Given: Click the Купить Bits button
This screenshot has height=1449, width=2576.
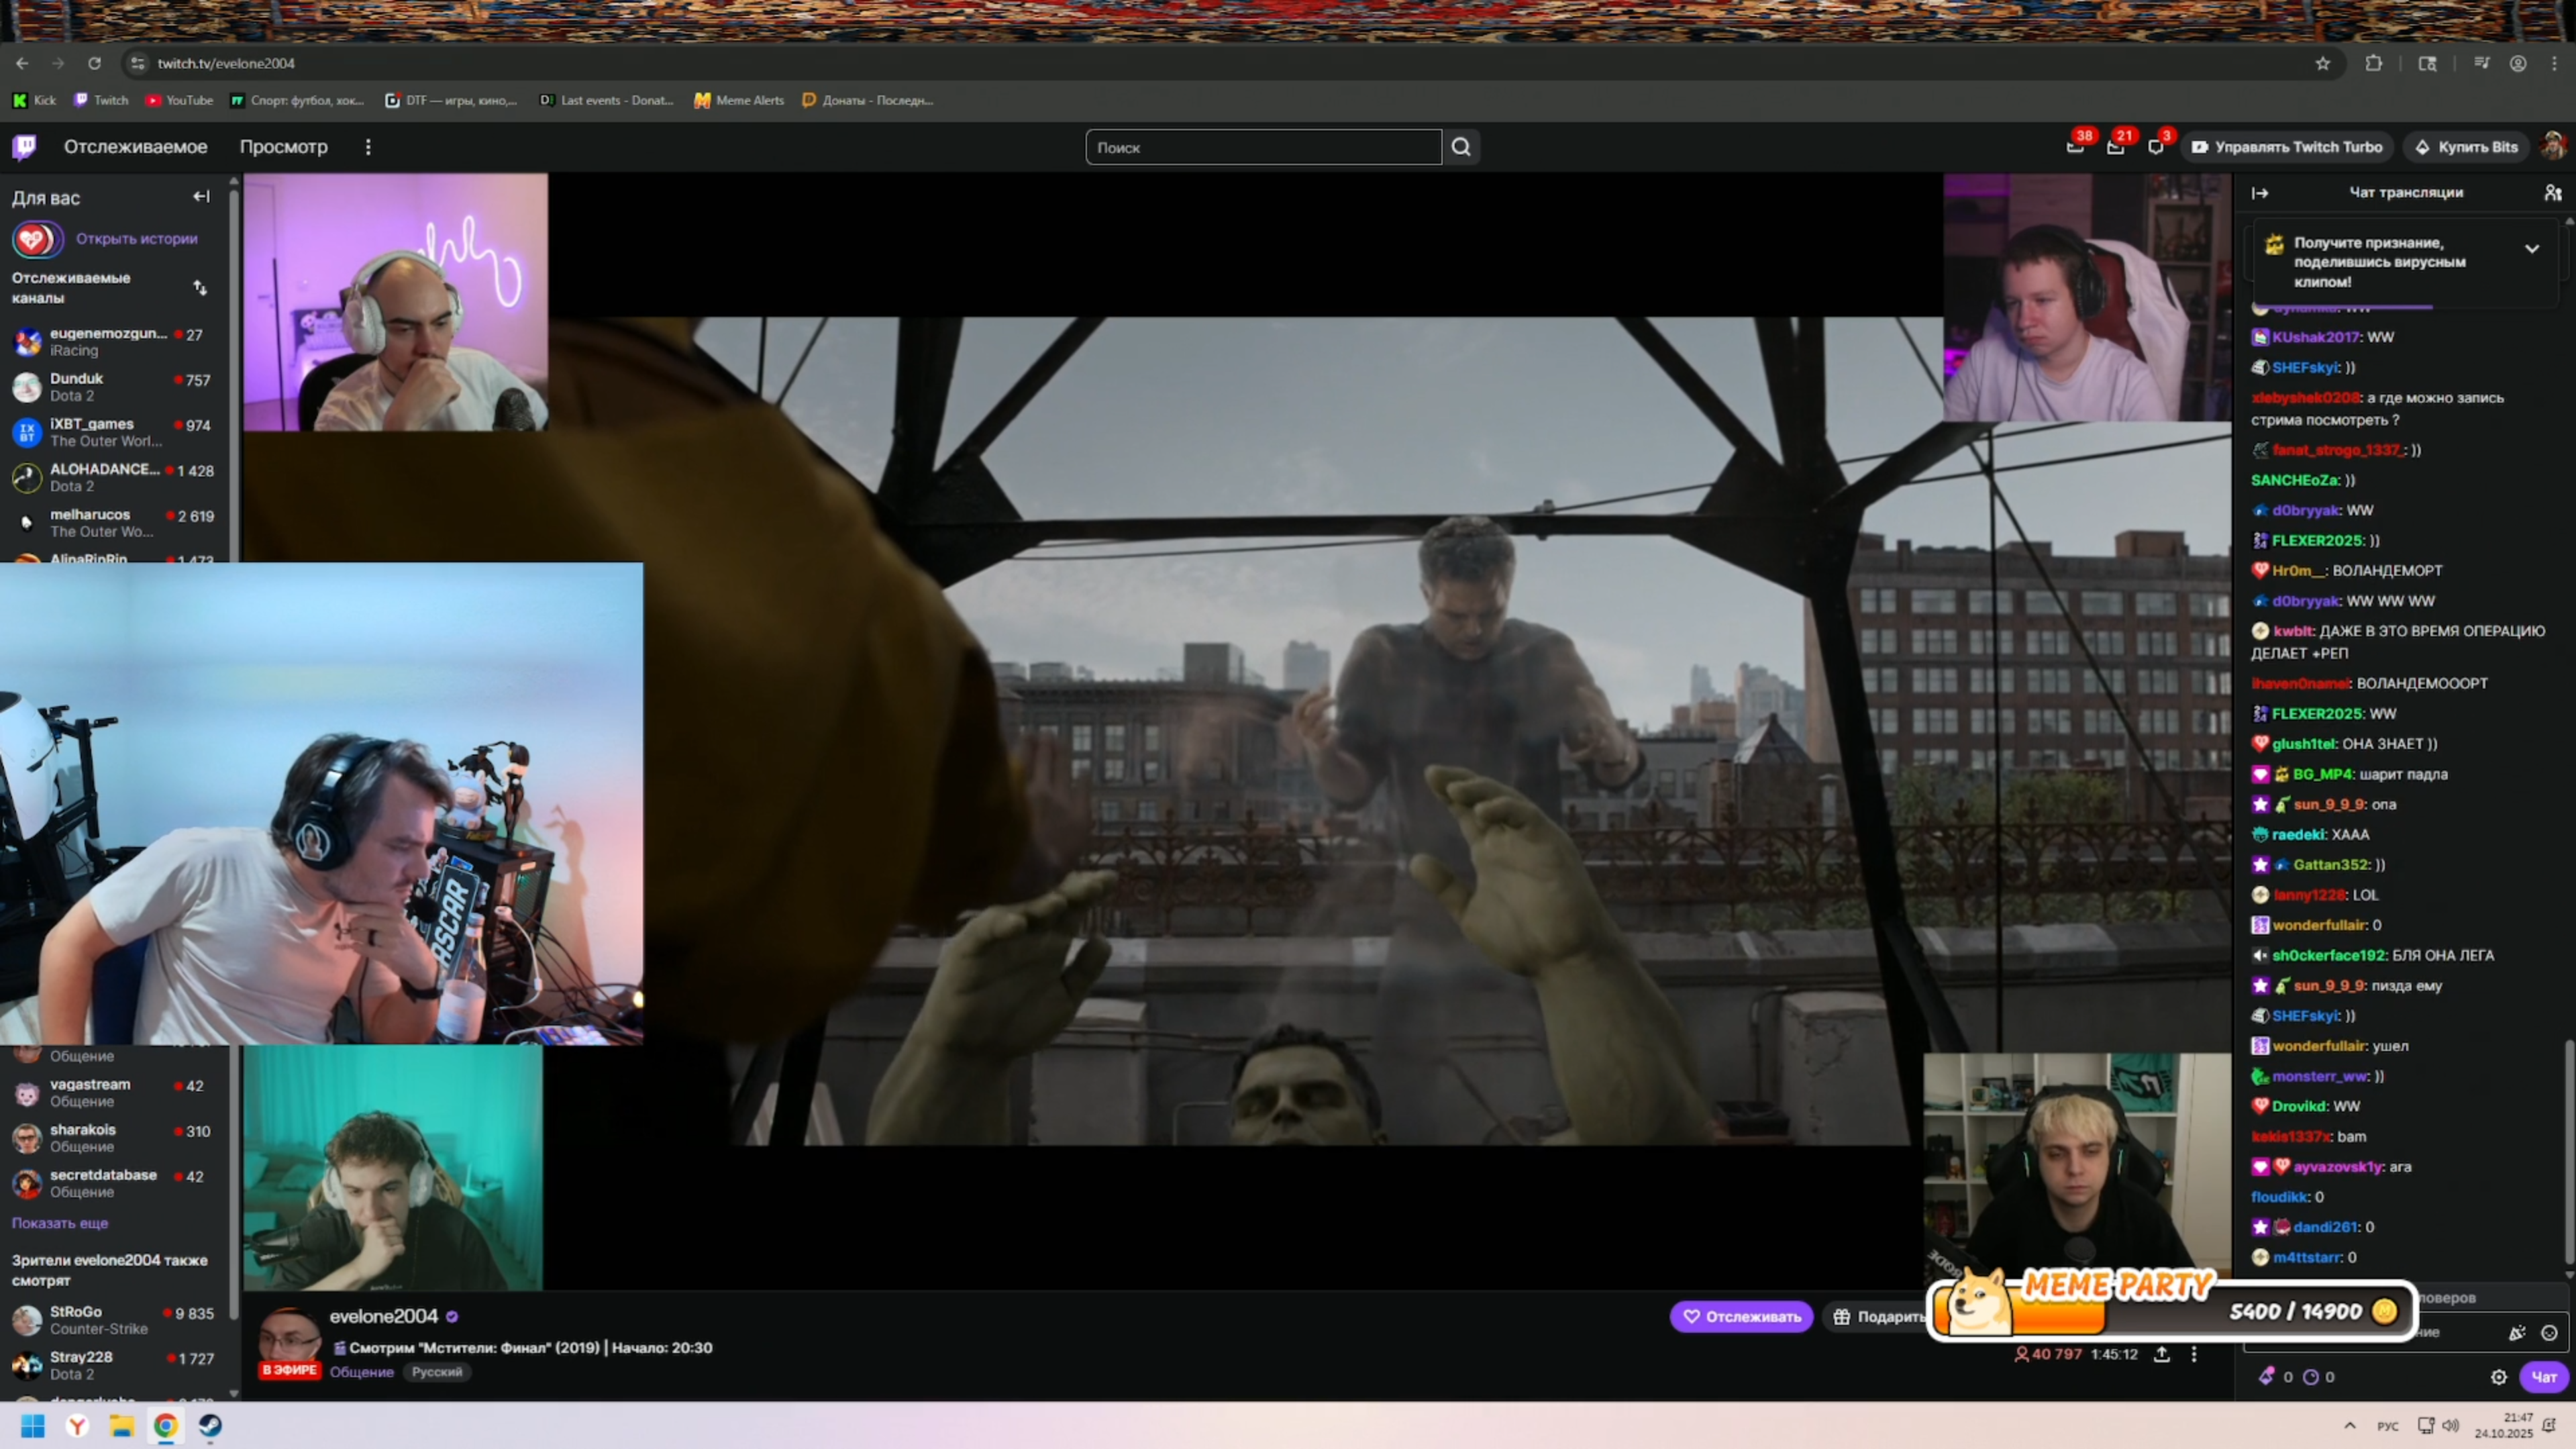Looking at the screenshot, I should (2466, 147).
